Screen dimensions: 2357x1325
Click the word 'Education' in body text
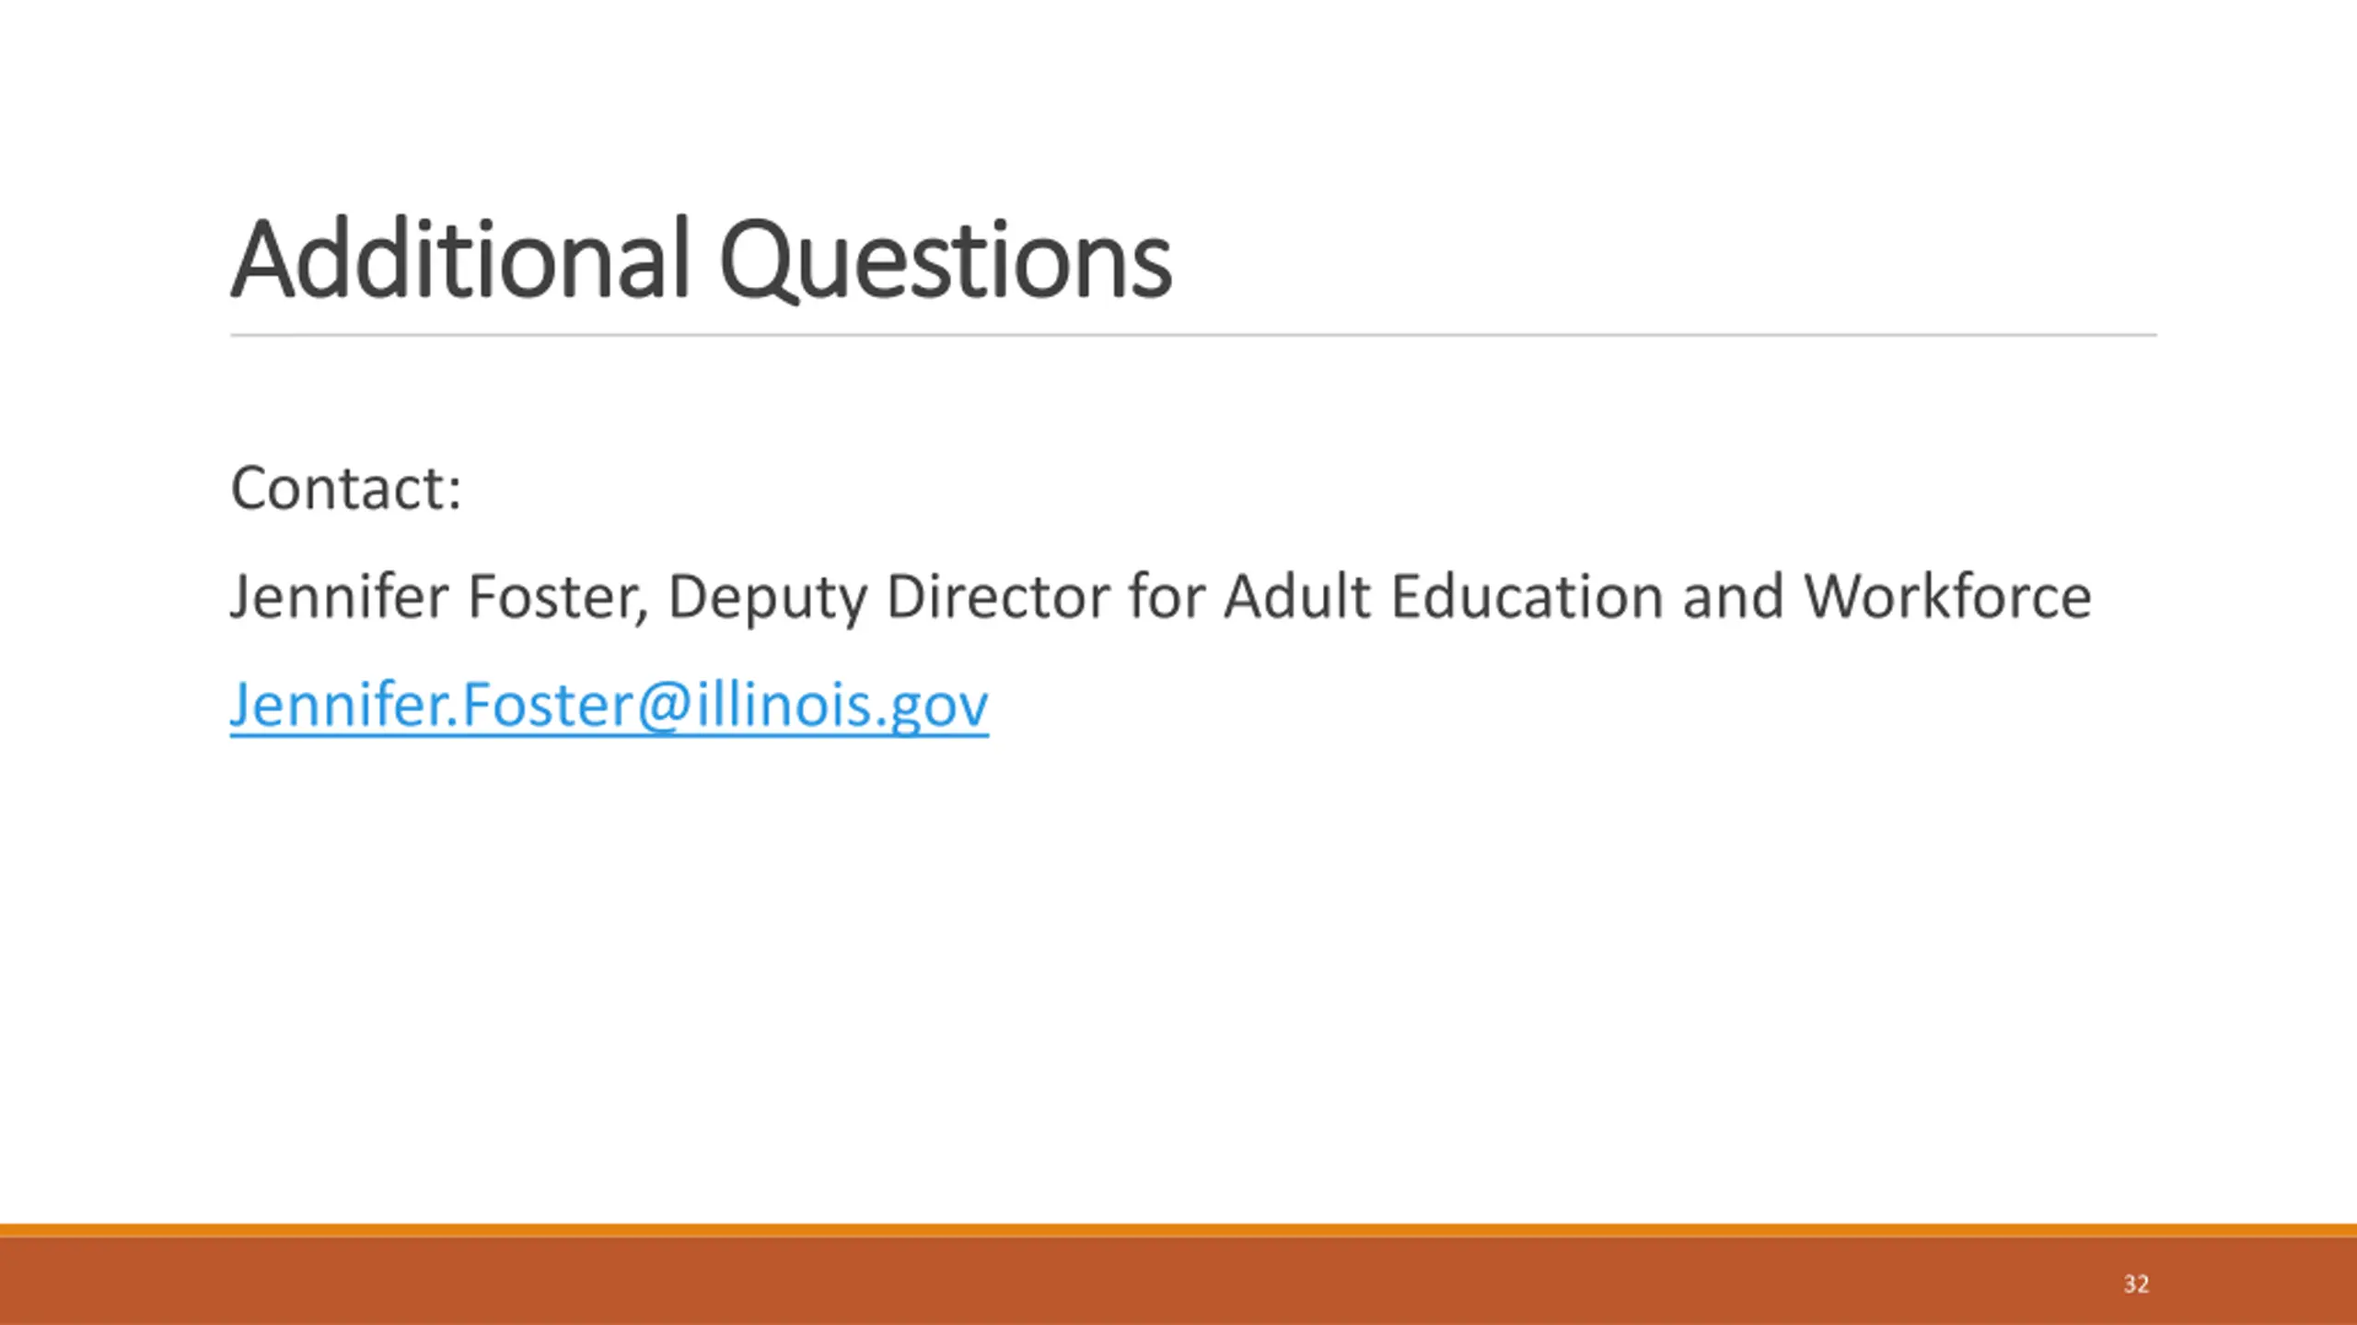pyautogui.click(x=1528, y=596)
